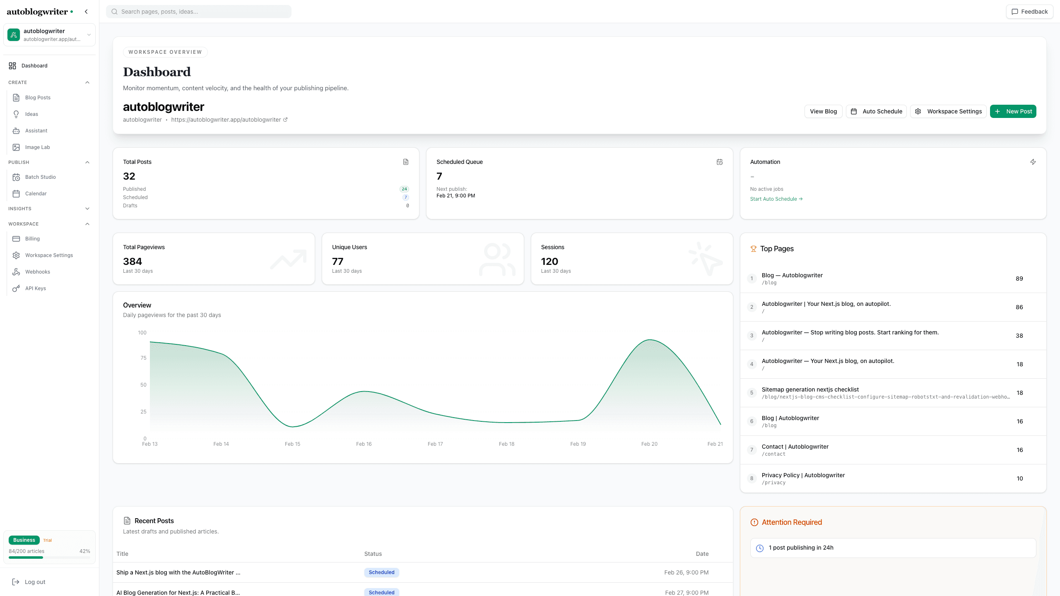Open external link icon beside workspace URL
Screen dimensions: 1060x596
pos(285,120)
